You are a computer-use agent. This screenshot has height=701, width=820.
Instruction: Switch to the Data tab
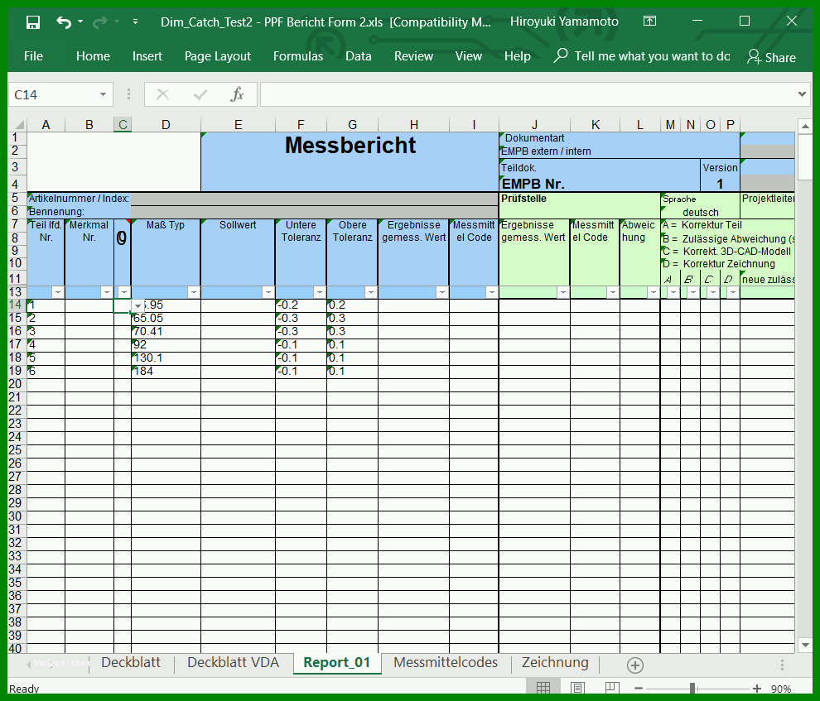(x=358, y=56)
